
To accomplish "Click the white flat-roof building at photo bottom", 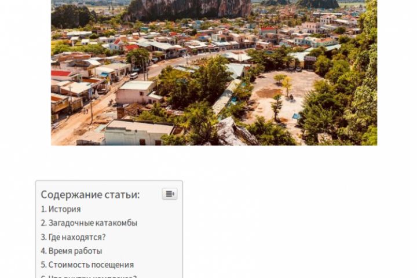I will click(140, 133).
